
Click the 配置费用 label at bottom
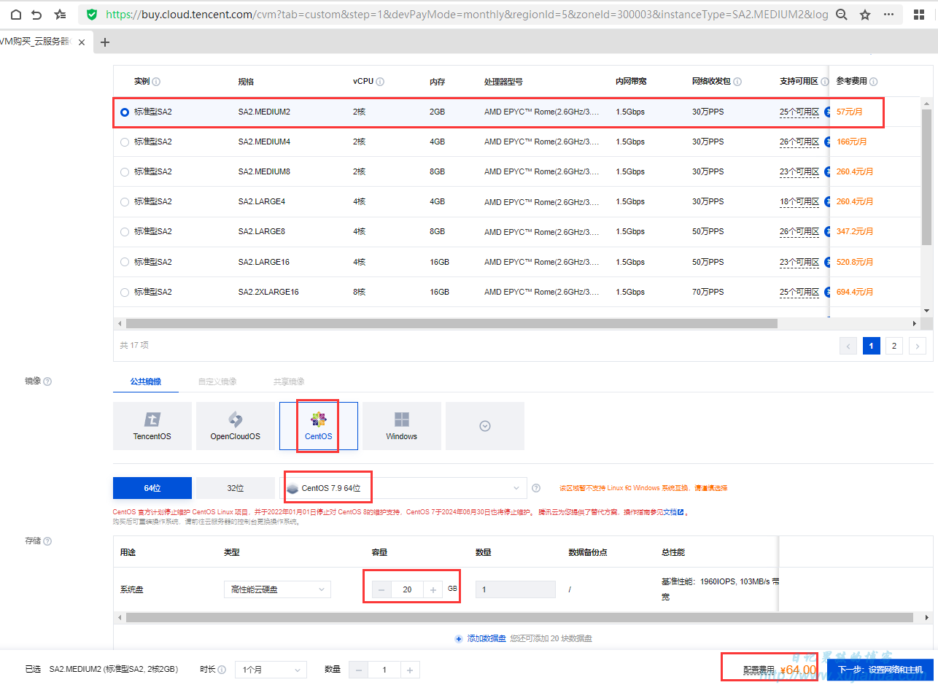[x=759, y=670]
